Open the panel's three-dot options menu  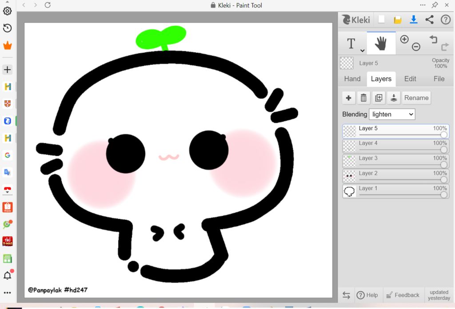[423, 5]
